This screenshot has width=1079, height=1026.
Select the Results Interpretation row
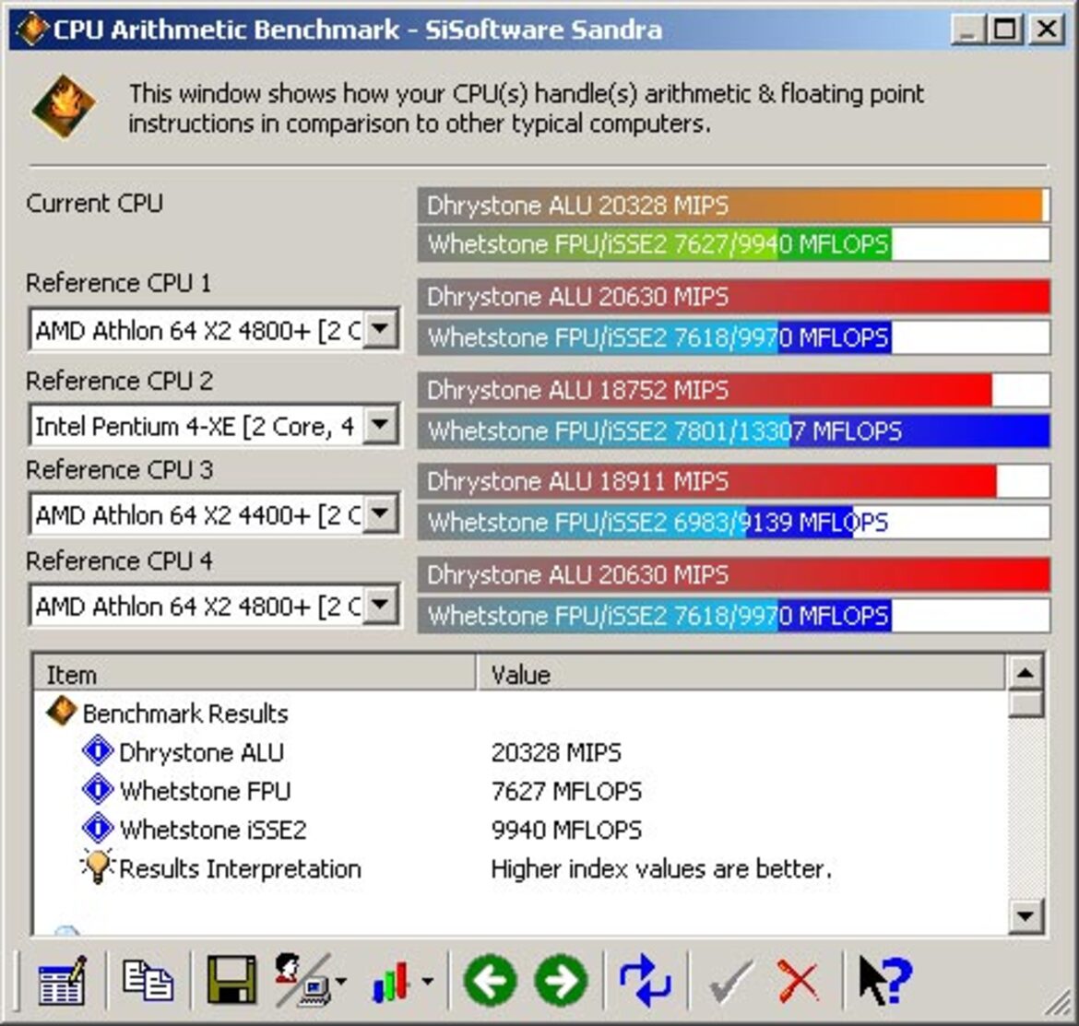pos(519,867)
